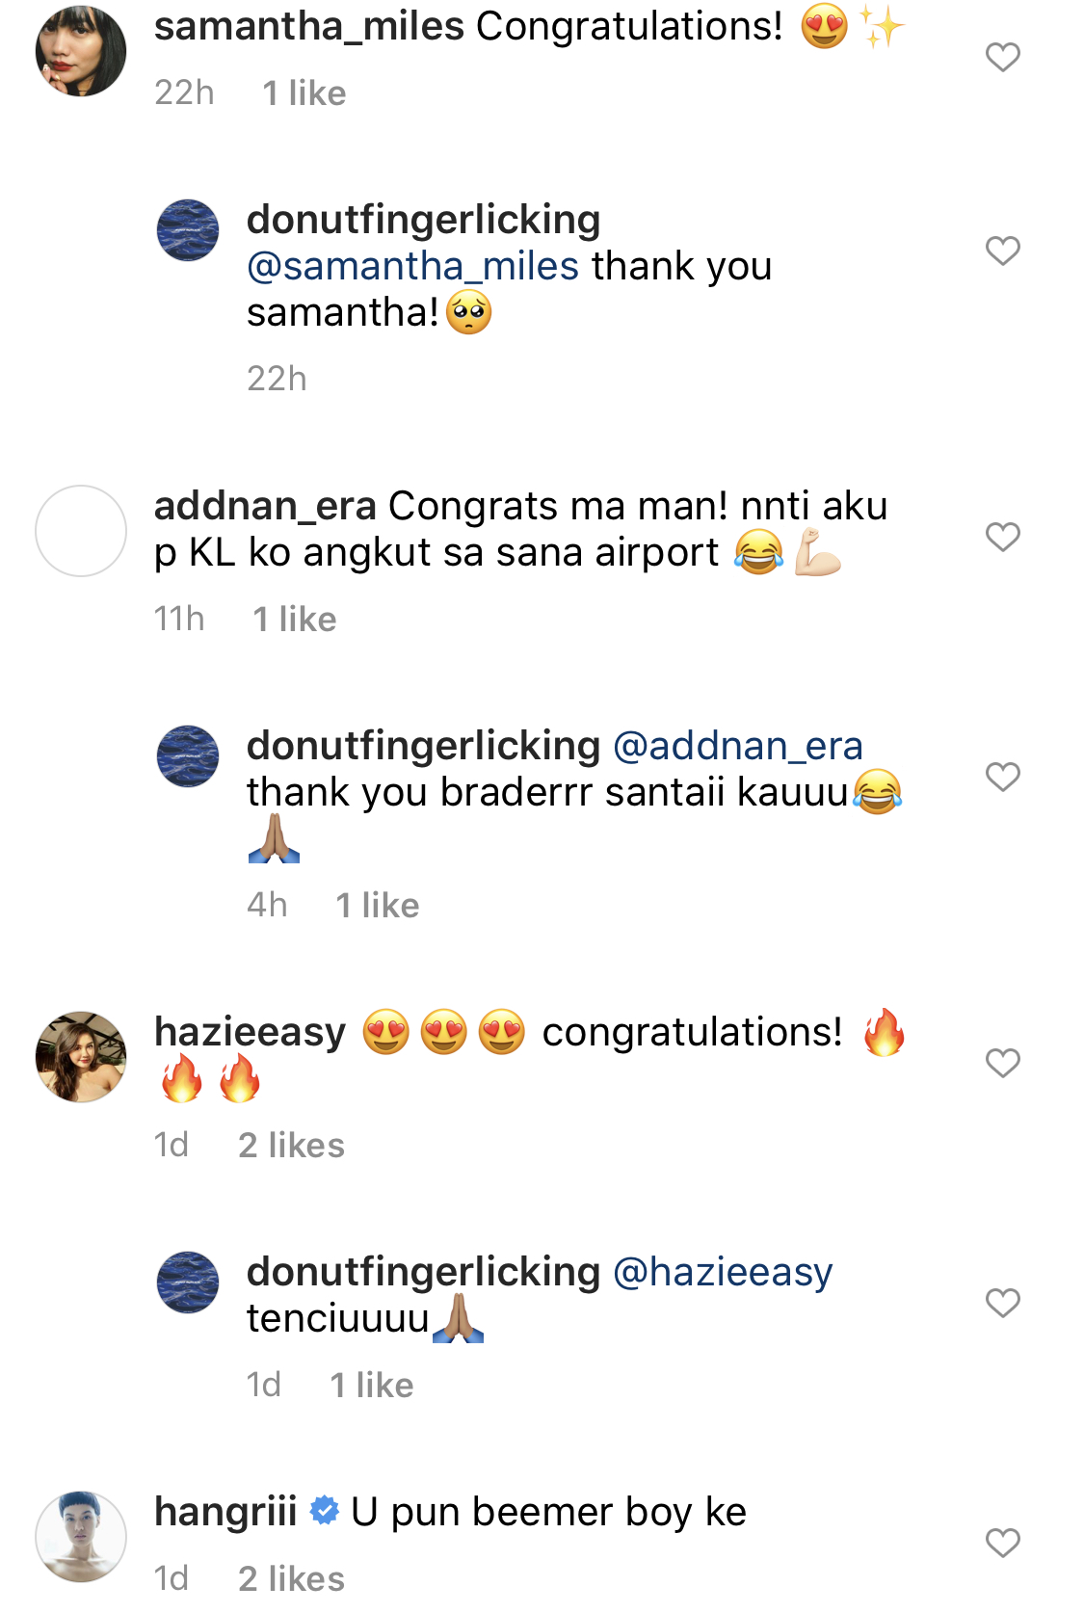1084x1613 pixels.
Task: Like addnan_era's Congrats ma man comment
Action: pos(1002,537)
